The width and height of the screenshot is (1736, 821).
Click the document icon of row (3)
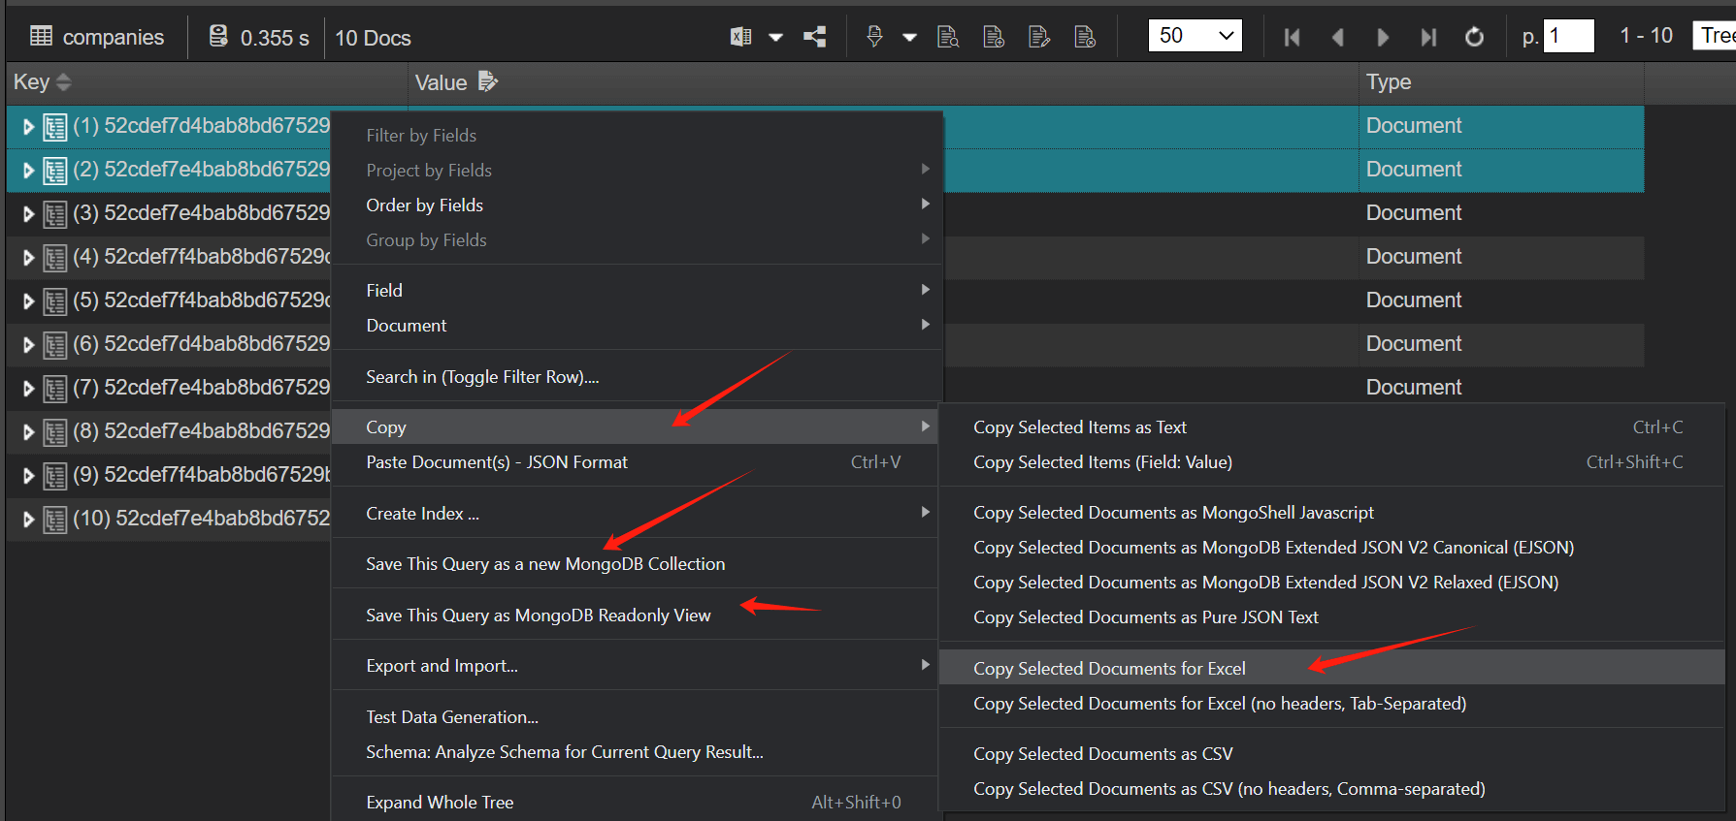click(54, 214)
